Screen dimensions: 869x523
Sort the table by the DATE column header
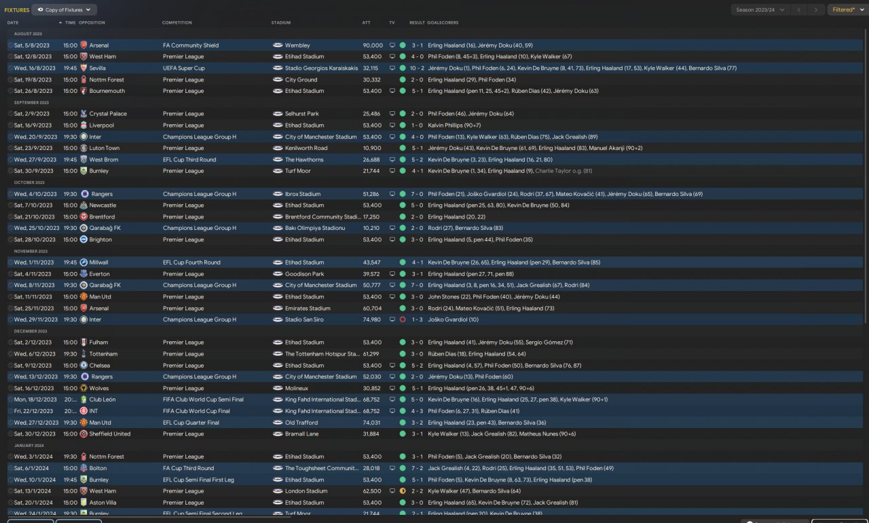[13, 22]
